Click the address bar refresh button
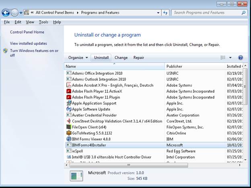This screenshot has width=251, height=188. tap(165, 12)
